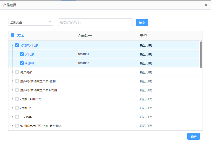The width and height of the screenshot is (211, 151).
Task: Uncheck the 大门票 checkbox
Action: (x=22, y=54)
